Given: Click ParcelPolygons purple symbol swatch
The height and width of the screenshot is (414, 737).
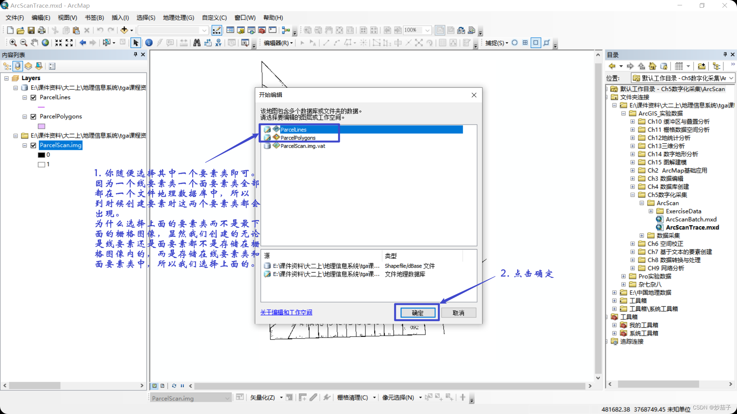Looking at the screenshot, I should coord(41,126).
